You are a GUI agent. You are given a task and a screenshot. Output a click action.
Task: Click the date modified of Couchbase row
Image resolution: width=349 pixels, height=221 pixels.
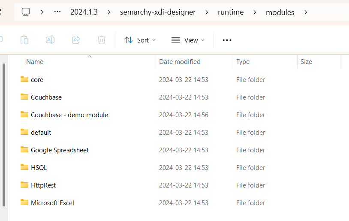click(184, 97)
